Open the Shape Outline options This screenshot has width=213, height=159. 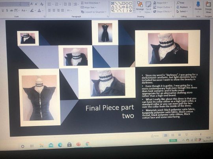(x=163, y=7)
